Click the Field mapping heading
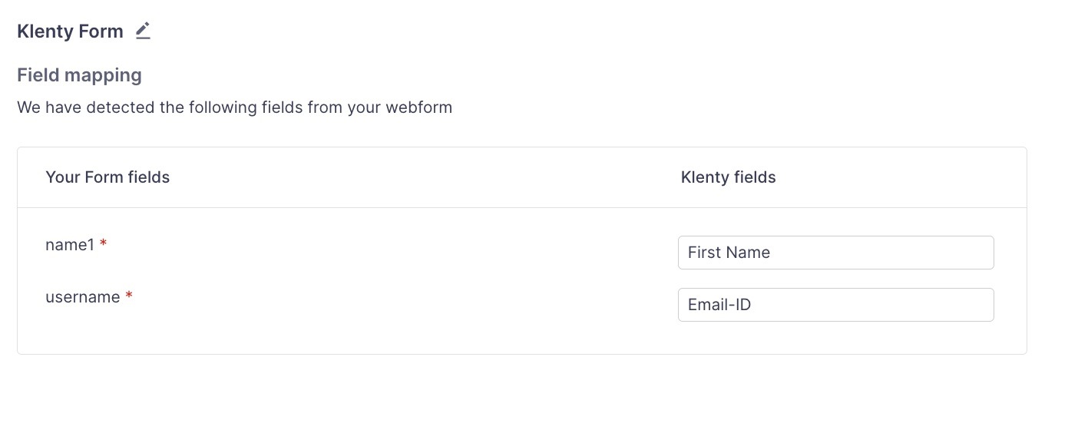 click(x=79, y=75)
